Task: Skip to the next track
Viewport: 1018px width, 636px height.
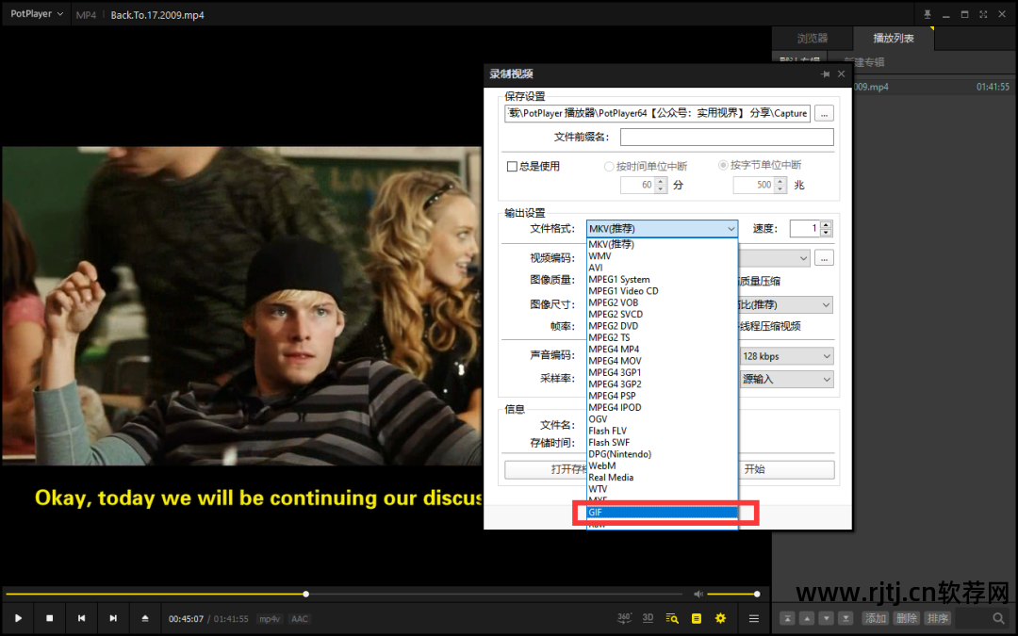Action: (x=113, y=618)
